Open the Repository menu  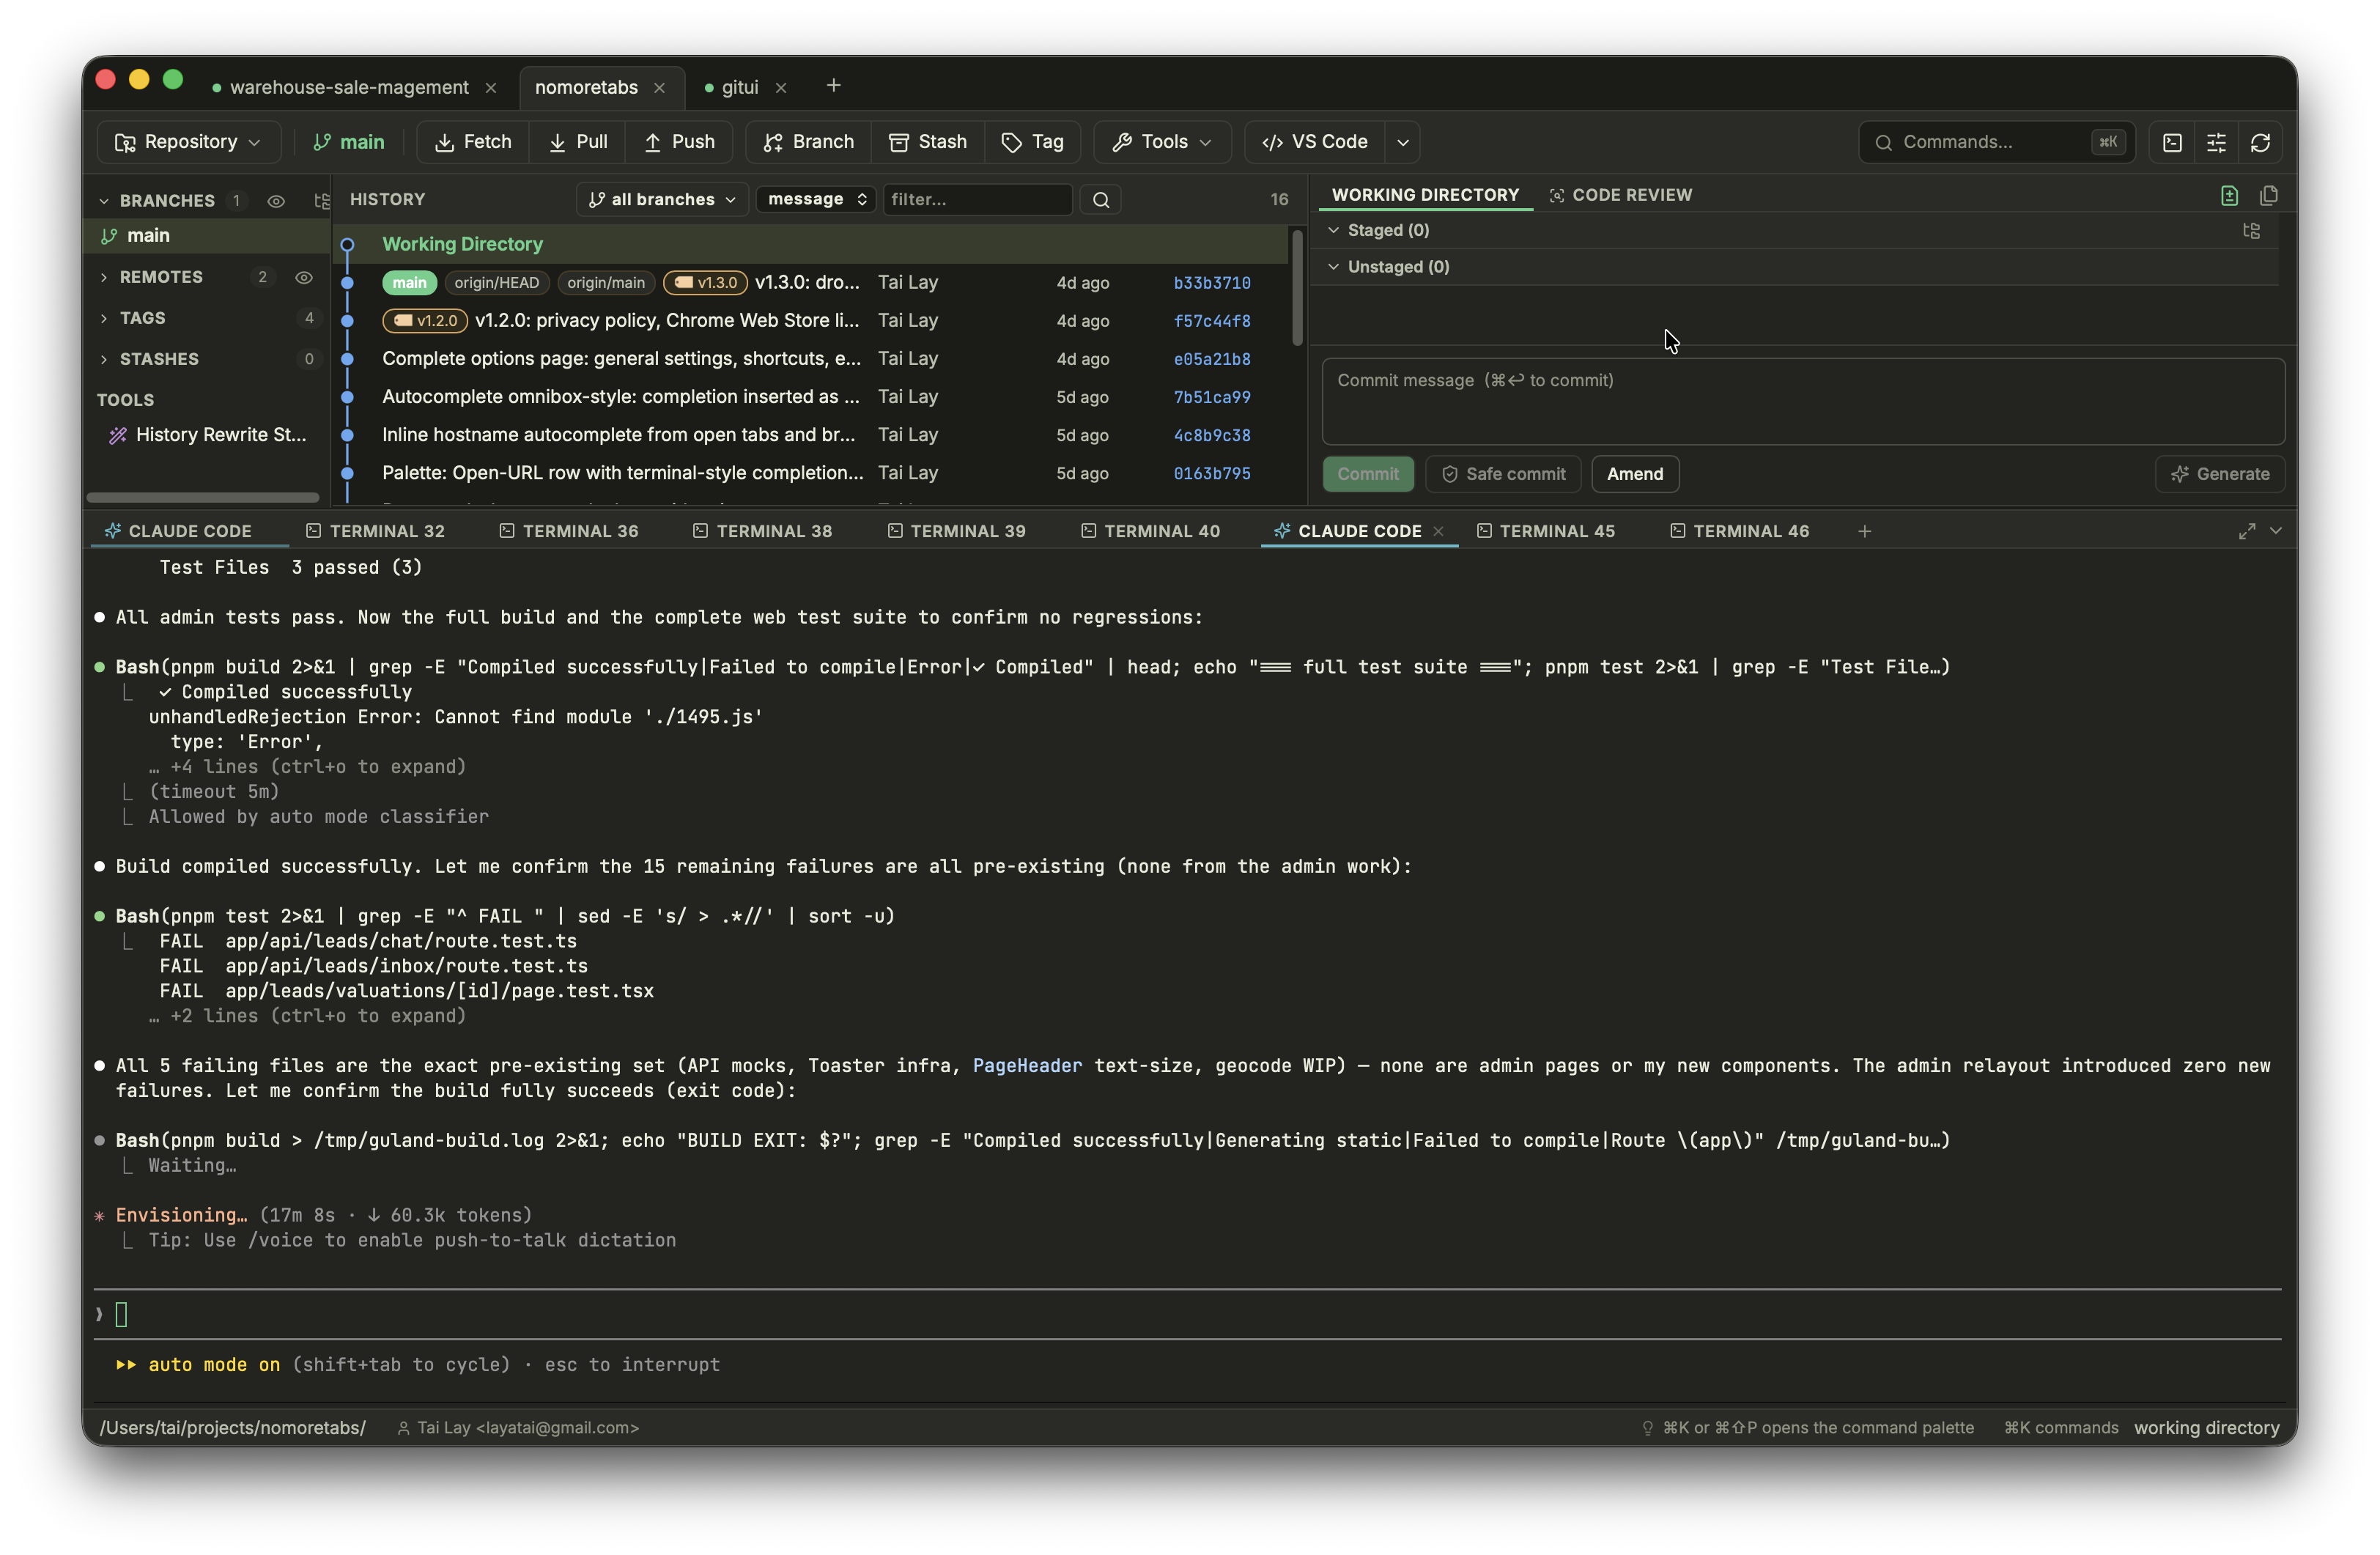tap(188, 142)
